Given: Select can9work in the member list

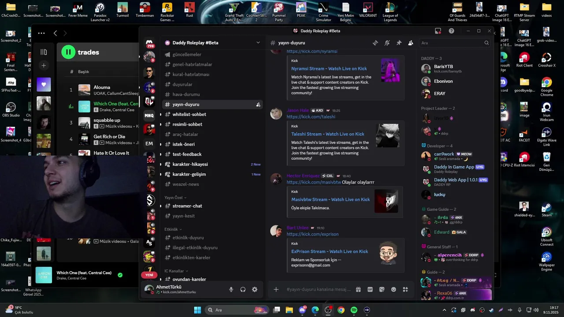Looking at the screenshot, I should click(456, 156).
